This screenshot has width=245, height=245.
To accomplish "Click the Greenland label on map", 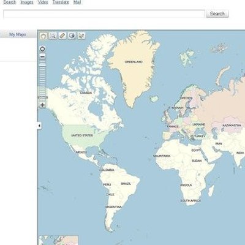I will [134, 62].
